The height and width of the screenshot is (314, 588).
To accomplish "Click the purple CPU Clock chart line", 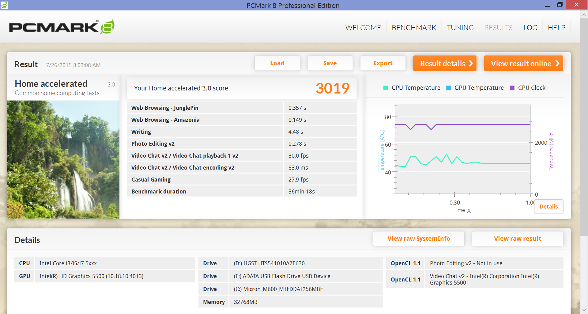I will pos(484,124).
